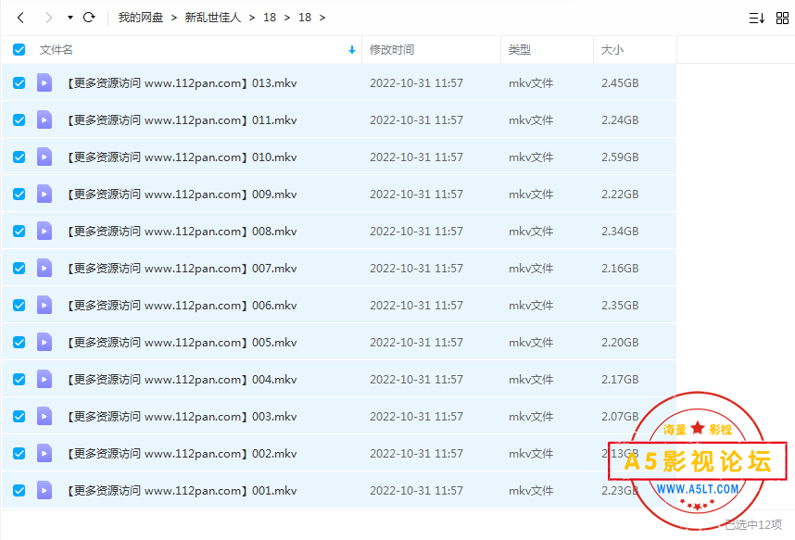Uncheck the 010.mkv file
This screenshot has width=795, height=540.
[19, 157]
